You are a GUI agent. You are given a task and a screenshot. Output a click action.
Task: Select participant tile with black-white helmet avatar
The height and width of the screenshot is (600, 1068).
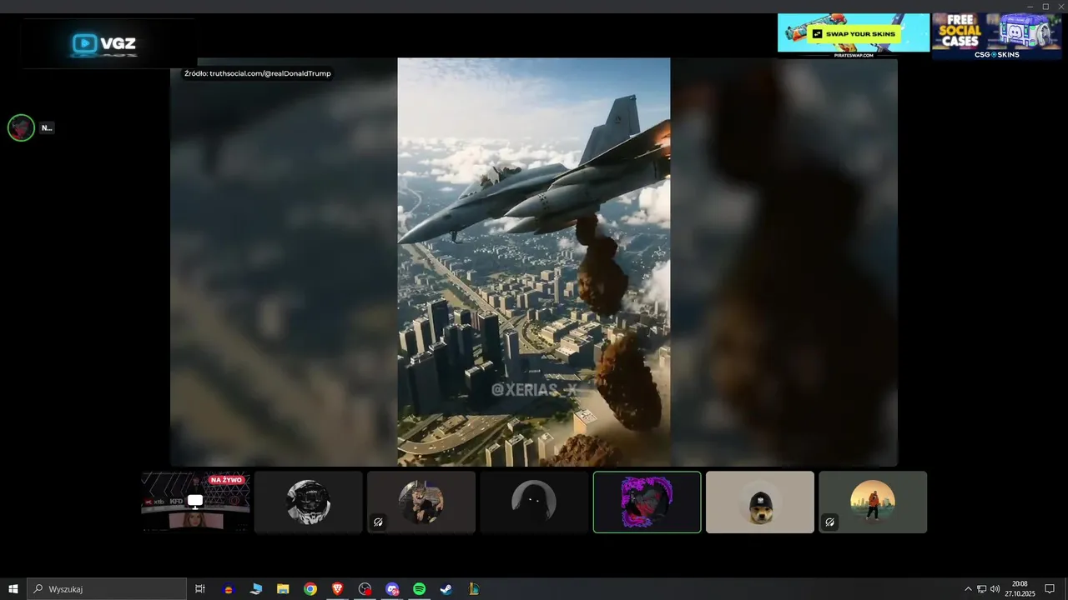[x=309, y=502]
